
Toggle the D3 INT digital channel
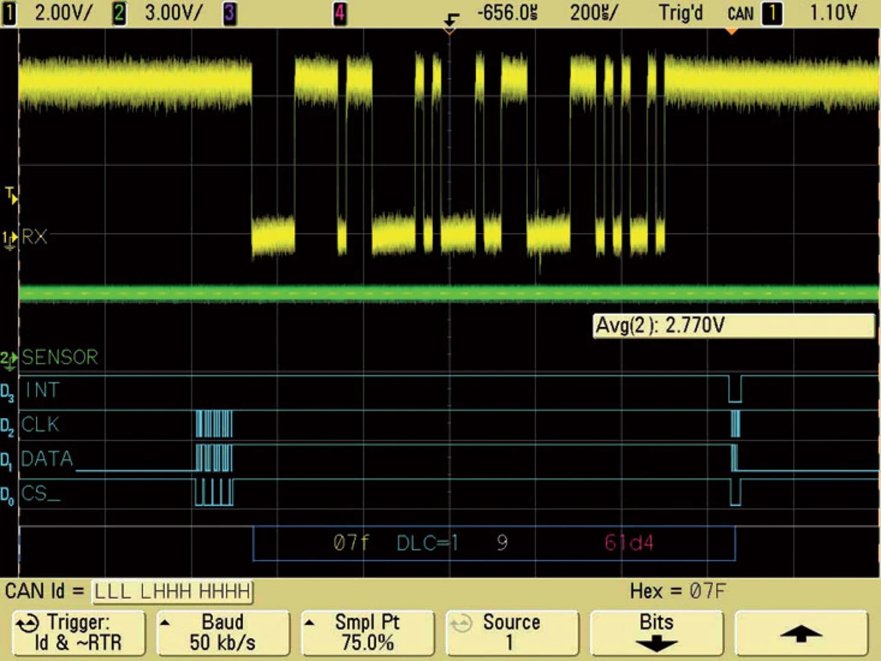8,392
